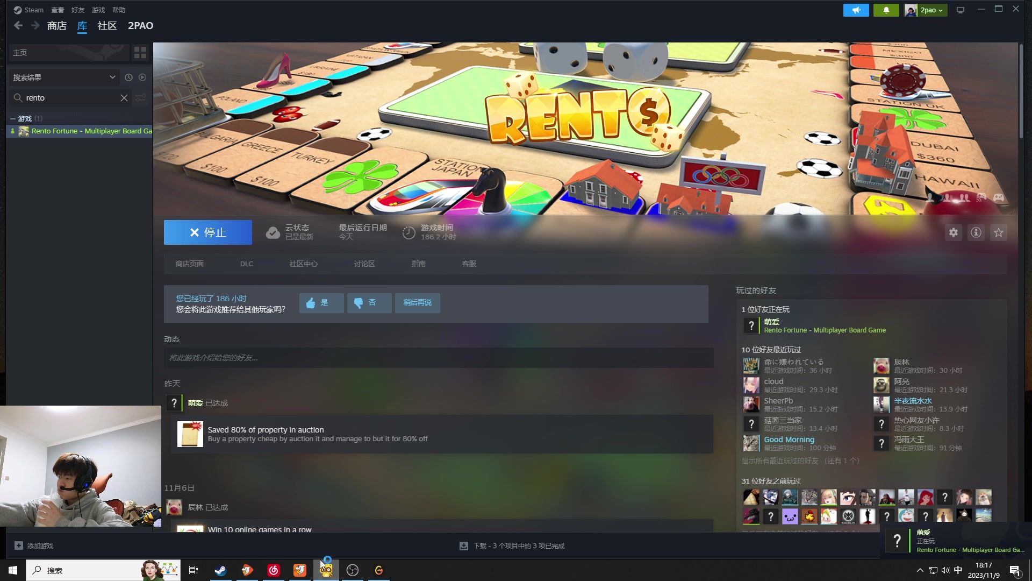Screen dimensions: 1032x581
Task: Open the 客服 support tab
Action: [469, 264]
